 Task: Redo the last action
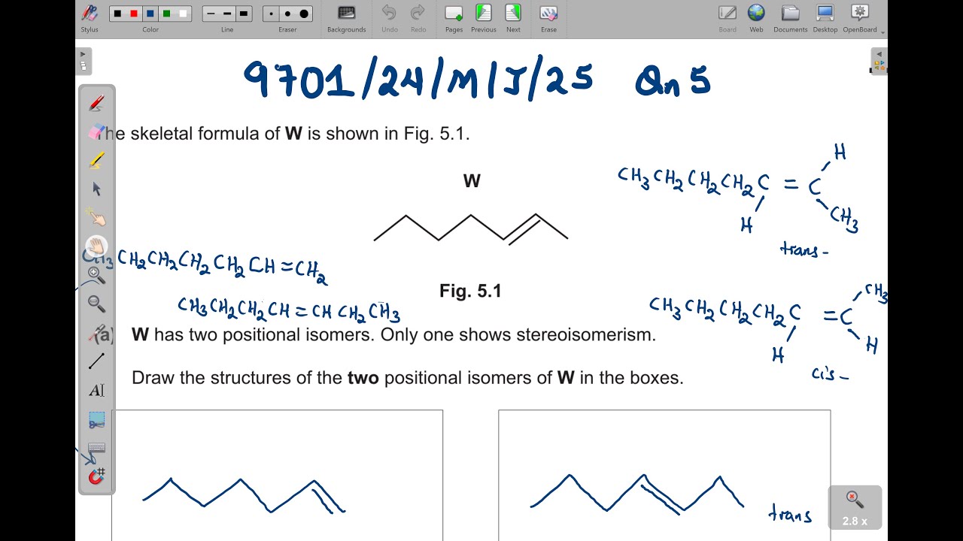click(x=418, y=18)
